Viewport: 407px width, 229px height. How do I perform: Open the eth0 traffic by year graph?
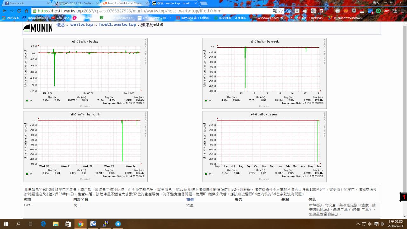tap(264, 146)
